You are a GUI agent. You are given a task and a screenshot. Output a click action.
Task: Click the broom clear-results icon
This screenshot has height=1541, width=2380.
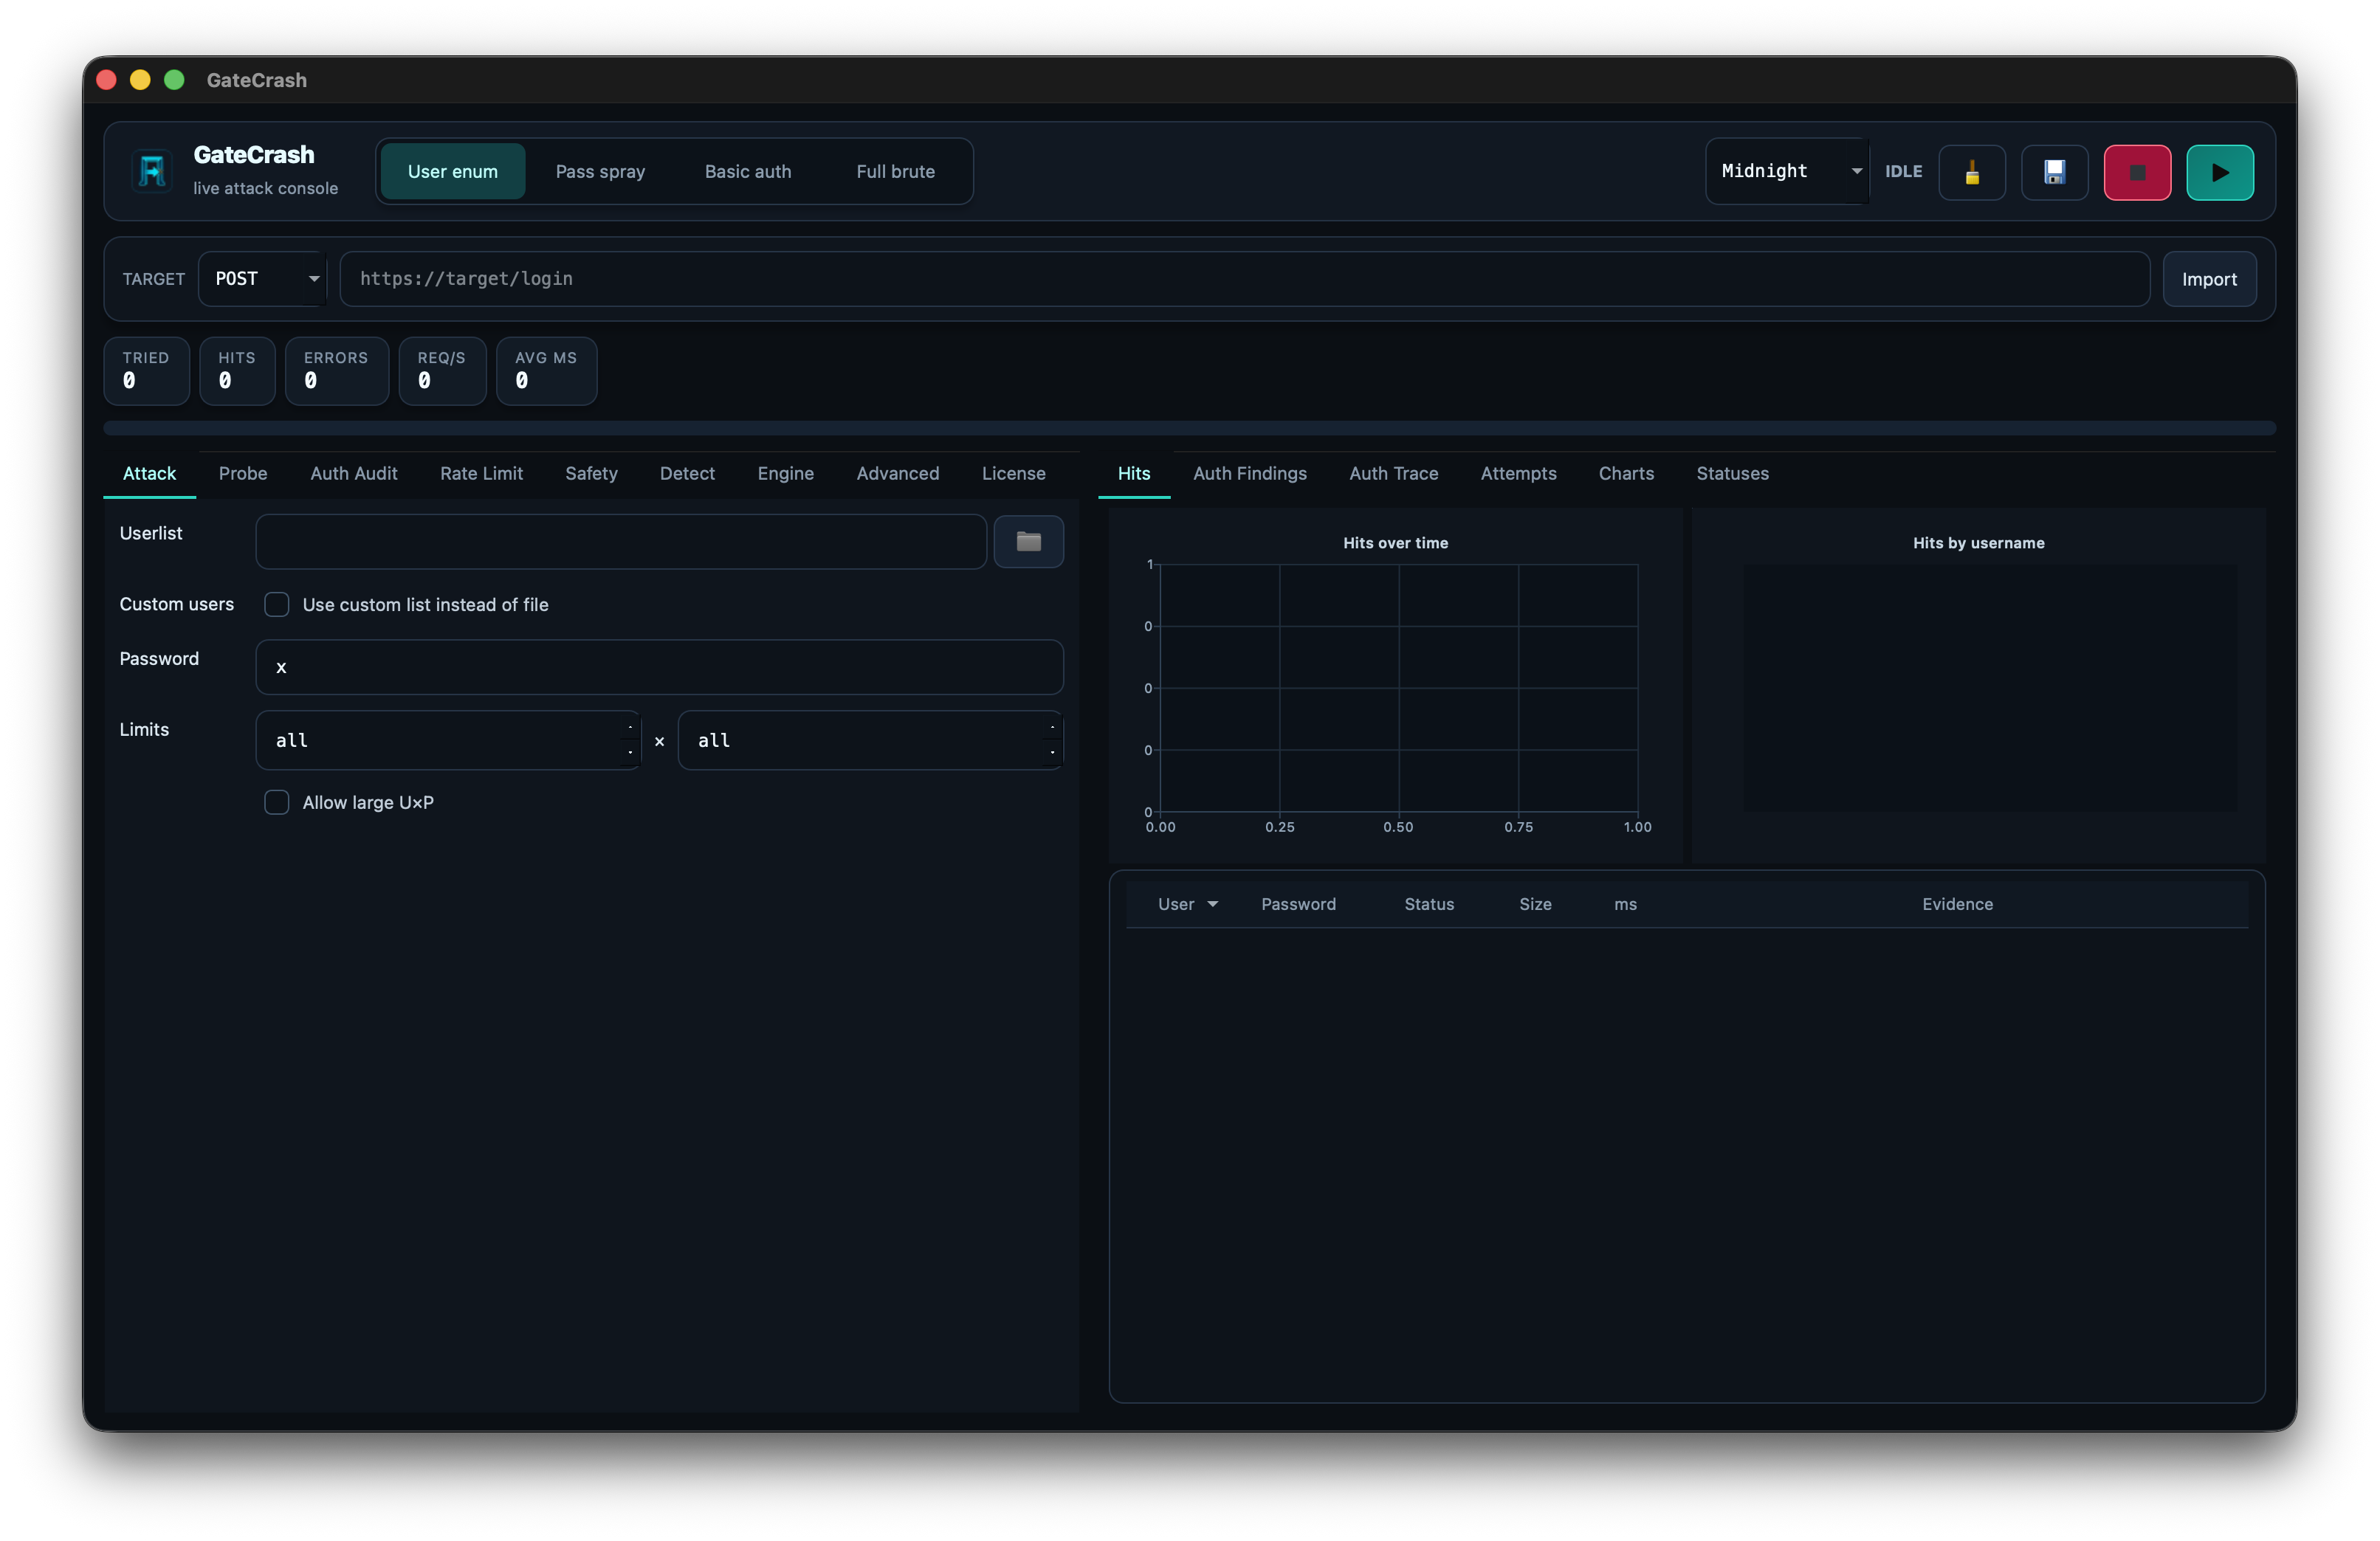(1972, 172)
